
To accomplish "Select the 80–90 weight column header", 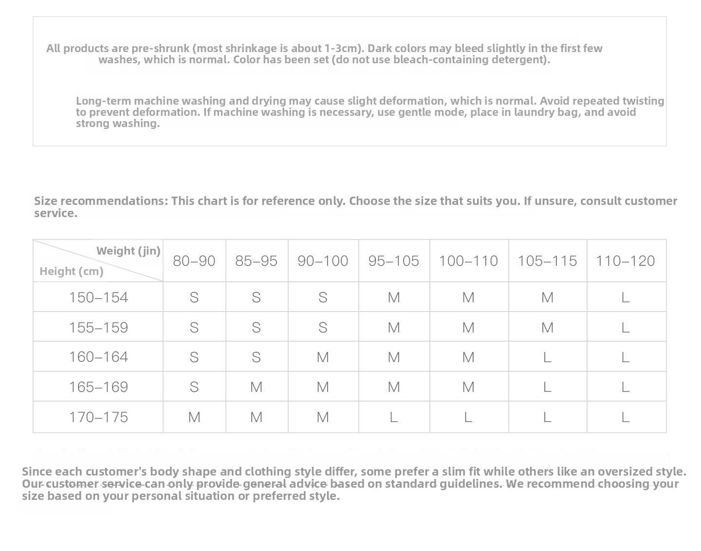I will [194, 261].
